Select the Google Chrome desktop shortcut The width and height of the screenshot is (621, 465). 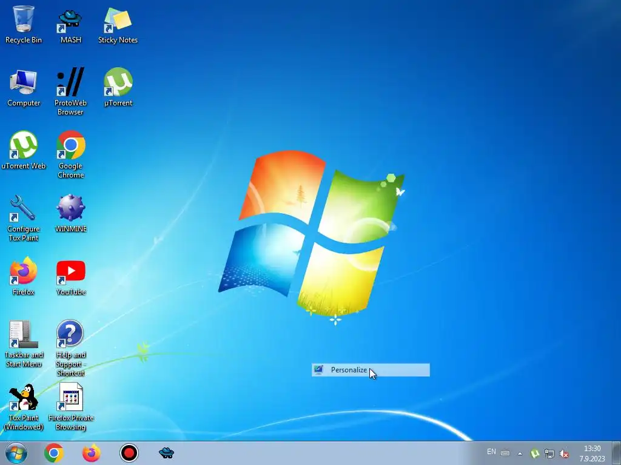[x=70, y=155]
